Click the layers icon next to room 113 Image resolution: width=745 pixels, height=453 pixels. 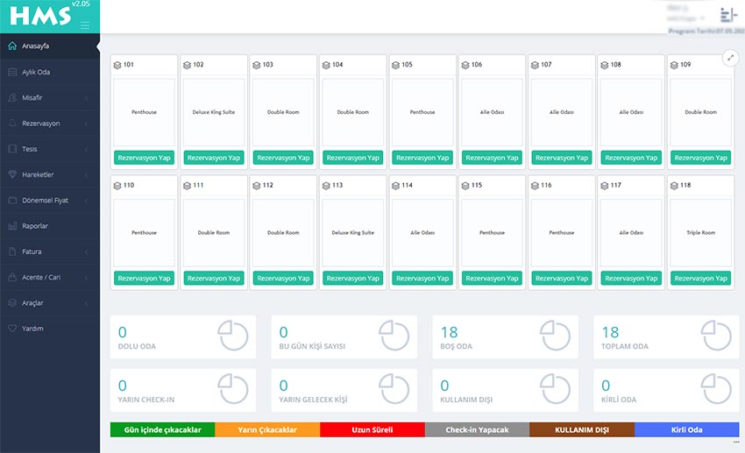(x=326, y=186)
